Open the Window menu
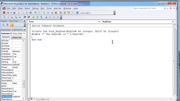Screen dimensions: 180x101 tap(67, 8)
